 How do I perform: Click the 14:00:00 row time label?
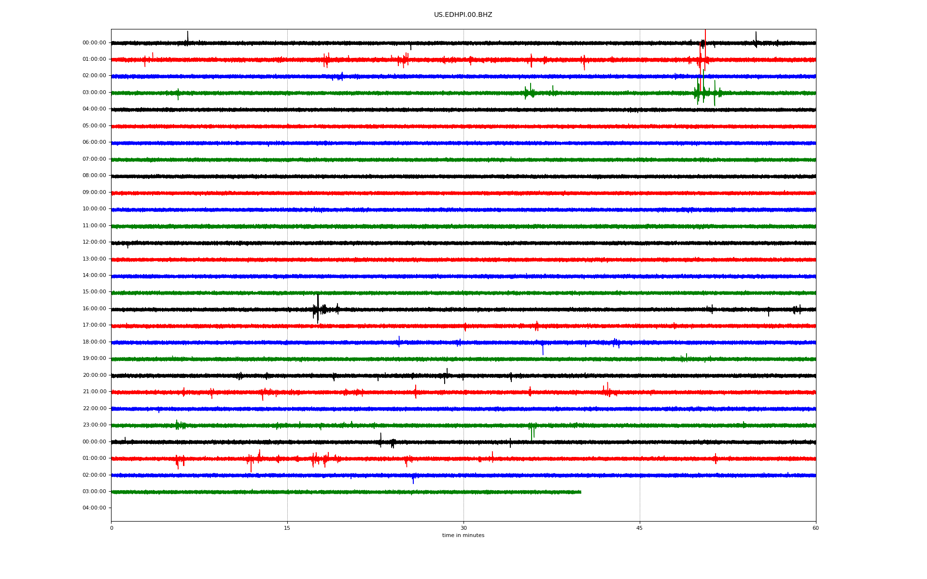point(94,276)
